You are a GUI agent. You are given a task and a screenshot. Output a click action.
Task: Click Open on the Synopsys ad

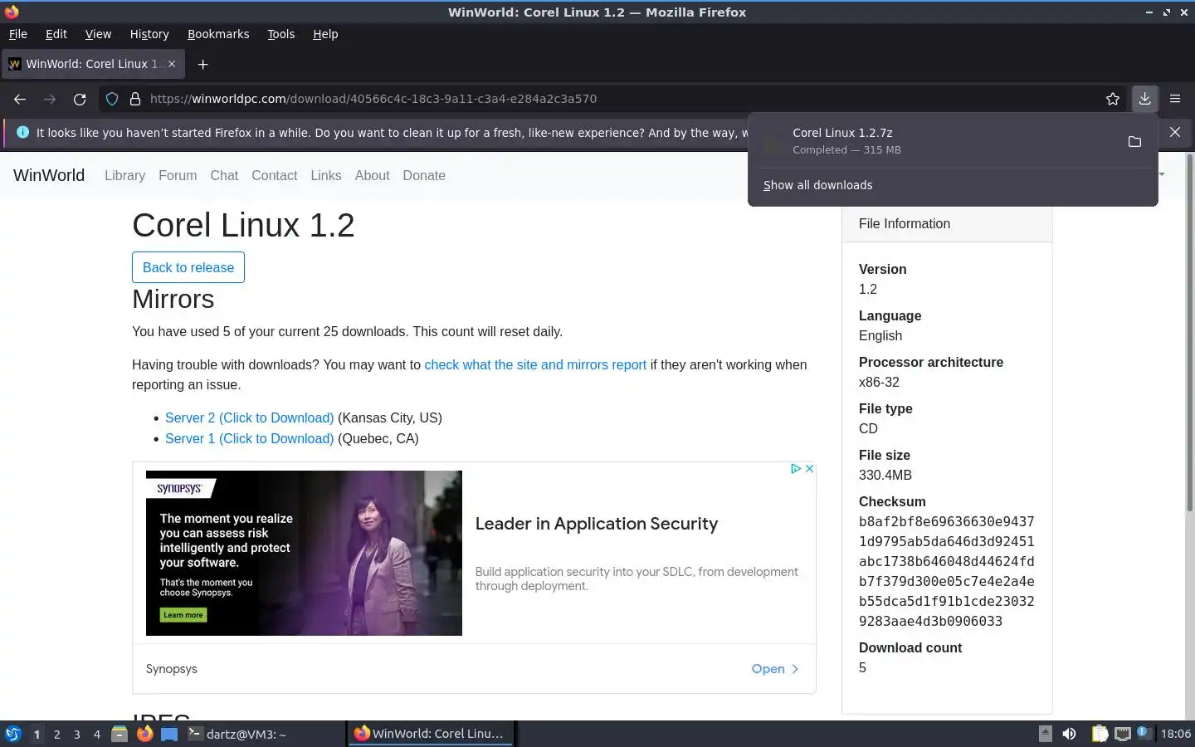[x=775, y=668]
